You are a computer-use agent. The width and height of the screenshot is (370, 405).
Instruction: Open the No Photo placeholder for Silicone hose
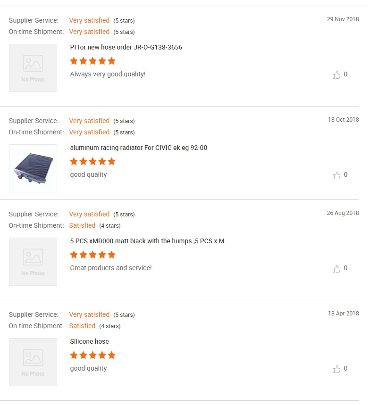coord(33,362)
